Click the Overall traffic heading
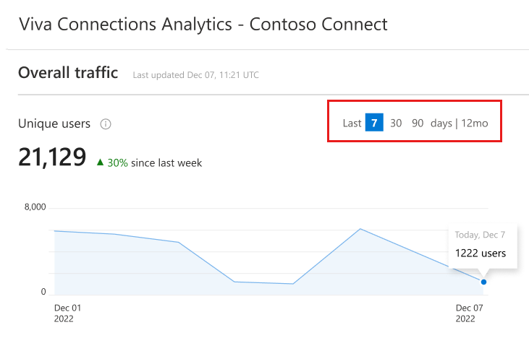This screenshot has width=529, height=338. click(68, 72)
